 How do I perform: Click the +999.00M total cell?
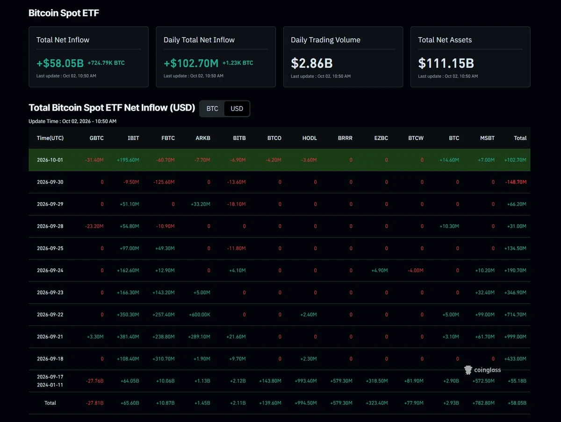[x=515, y=337]
